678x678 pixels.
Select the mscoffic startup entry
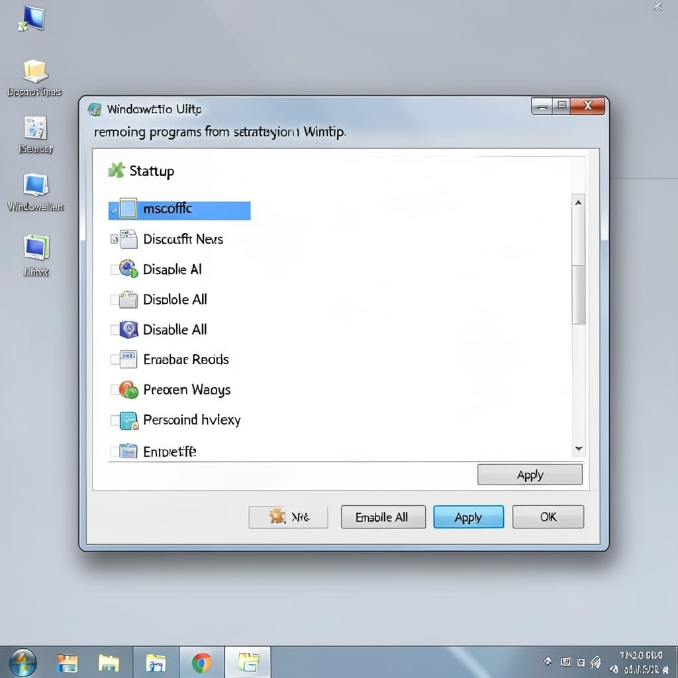point(179,210)
